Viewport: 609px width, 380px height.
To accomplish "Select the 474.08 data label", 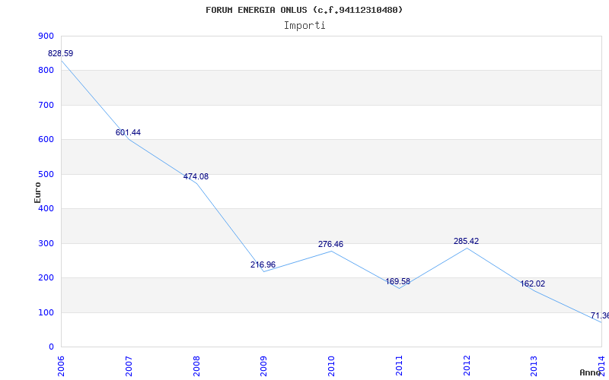I will [196, 177].
